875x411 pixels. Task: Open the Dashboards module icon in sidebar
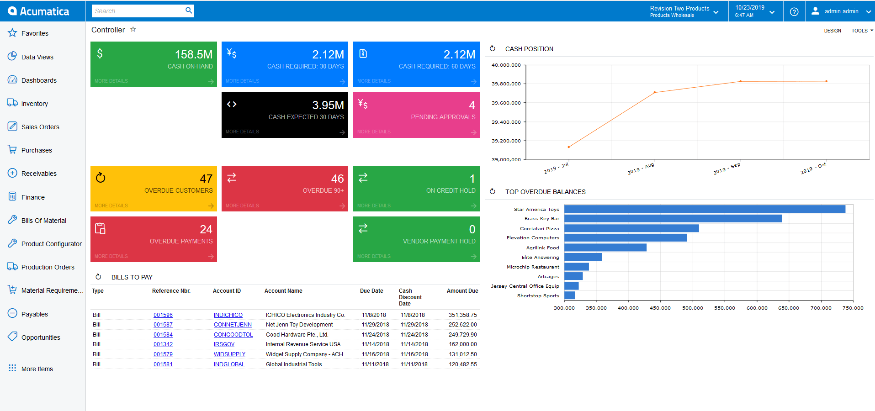[x=12, y=80]
